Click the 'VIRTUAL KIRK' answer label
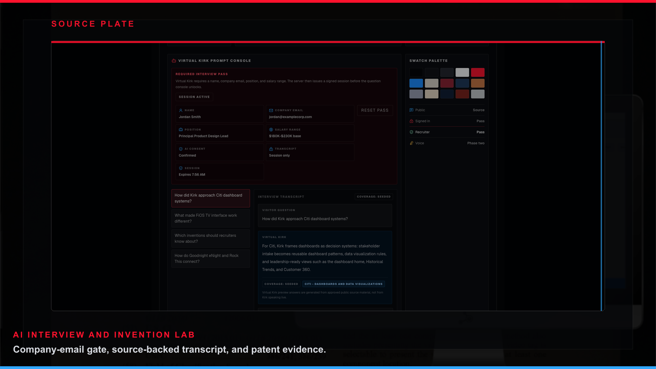This screenshot has width=656, height=369. (x=274, y=237)
